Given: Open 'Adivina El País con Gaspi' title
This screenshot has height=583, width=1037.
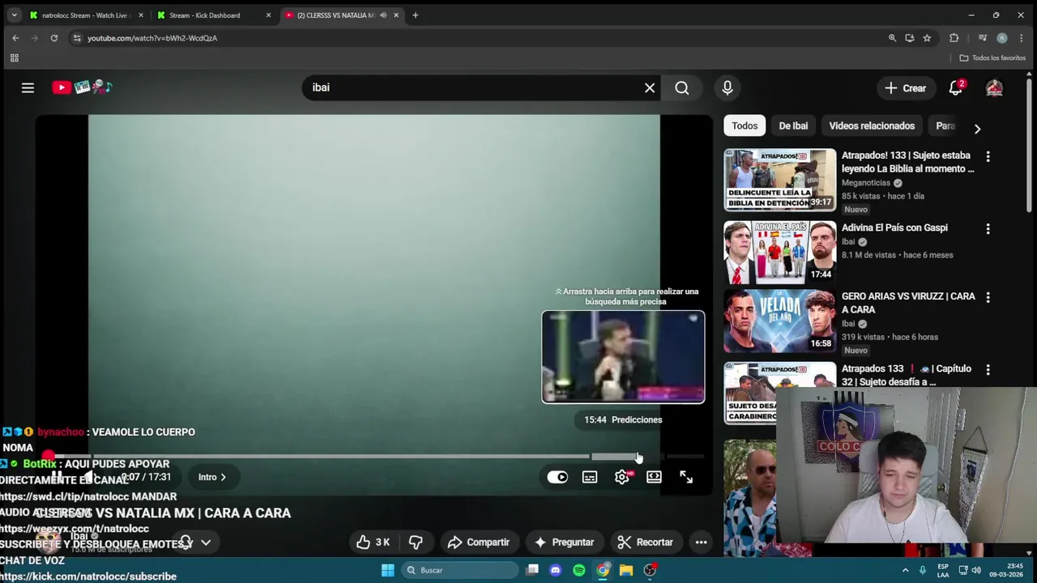Looking at the screenshot, I should point(894,228).
